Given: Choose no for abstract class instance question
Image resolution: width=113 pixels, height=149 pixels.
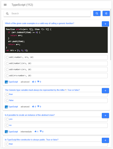Looking at the screenshot, I should pyautogui.click(x=56, y=125).
